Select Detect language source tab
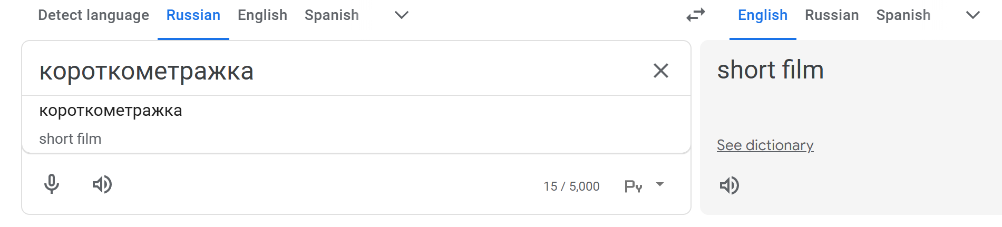 (93, 15)
